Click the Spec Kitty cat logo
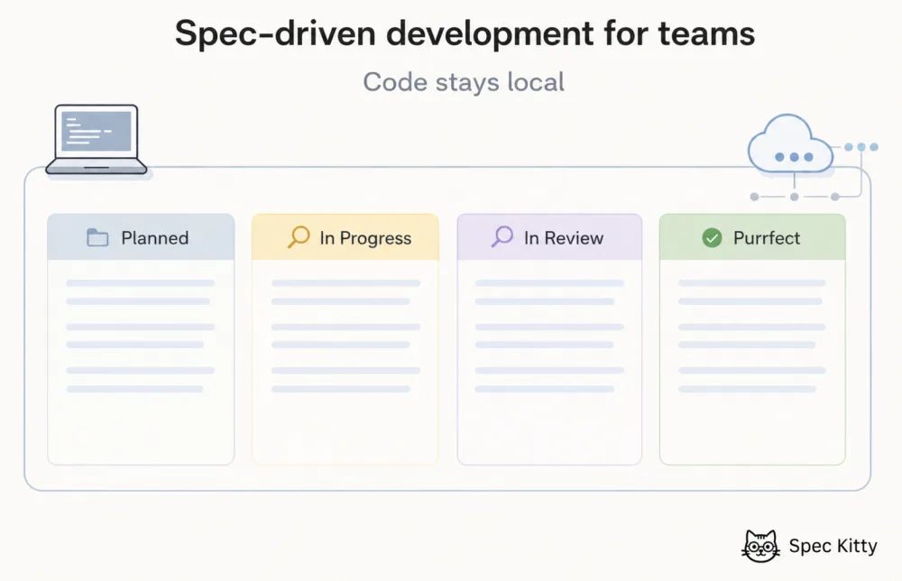Viewport: 902px width, 581px height. coord(760,546)
